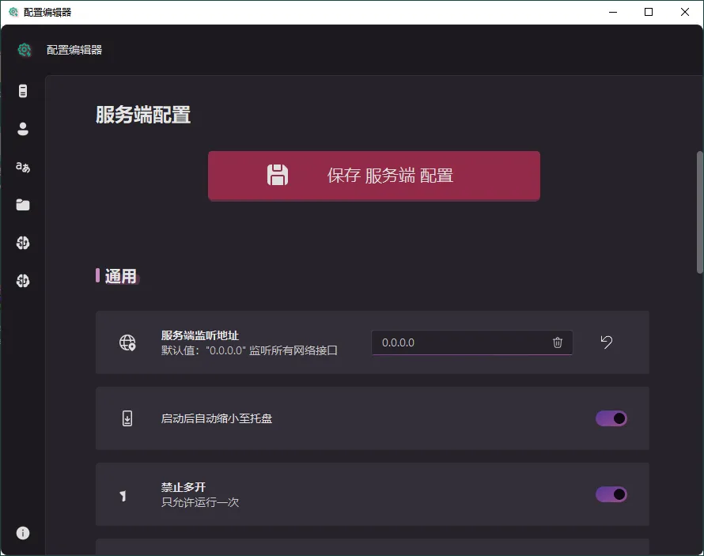This screenshot has height=556, width=704.
Task: Click the gear icon beside 配置编辑器
Action: point(24,49)
